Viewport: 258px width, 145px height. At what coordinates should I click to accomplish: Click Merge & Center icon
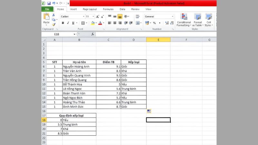(138, 23)
